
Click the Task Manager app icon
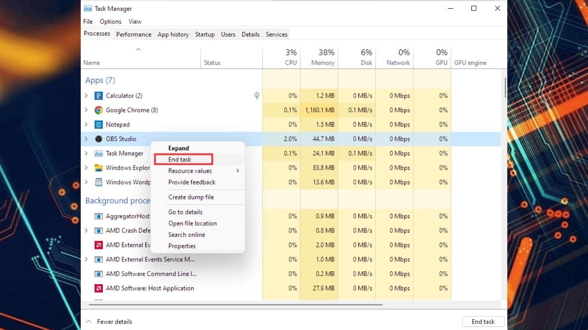click(98, 153)
